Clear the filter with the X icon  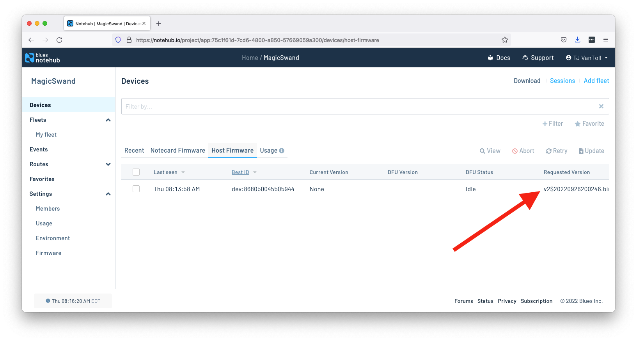pos(601,106)
